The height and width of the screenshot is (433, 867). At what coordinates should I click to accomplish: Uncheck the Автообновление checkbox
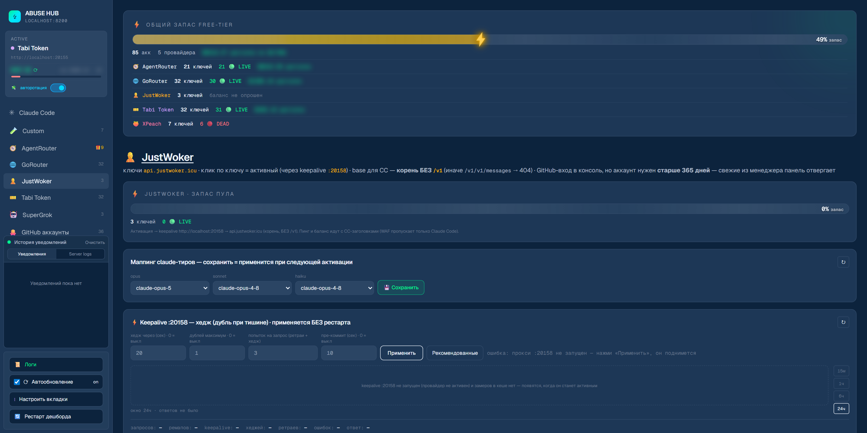[17, 382]
